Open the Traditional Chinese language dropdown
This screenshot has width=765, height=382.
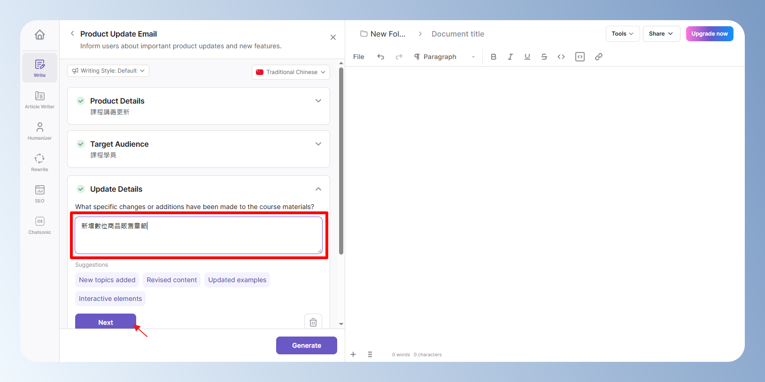click(x=291, y=72)
